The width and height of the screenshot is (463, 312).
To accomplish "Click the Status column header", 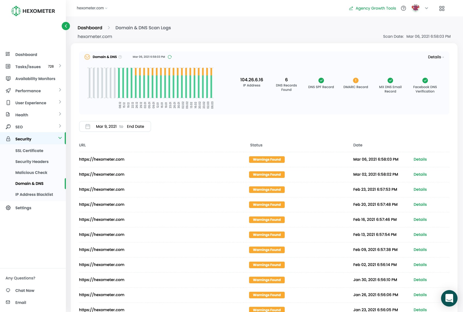I will (256, 145).
